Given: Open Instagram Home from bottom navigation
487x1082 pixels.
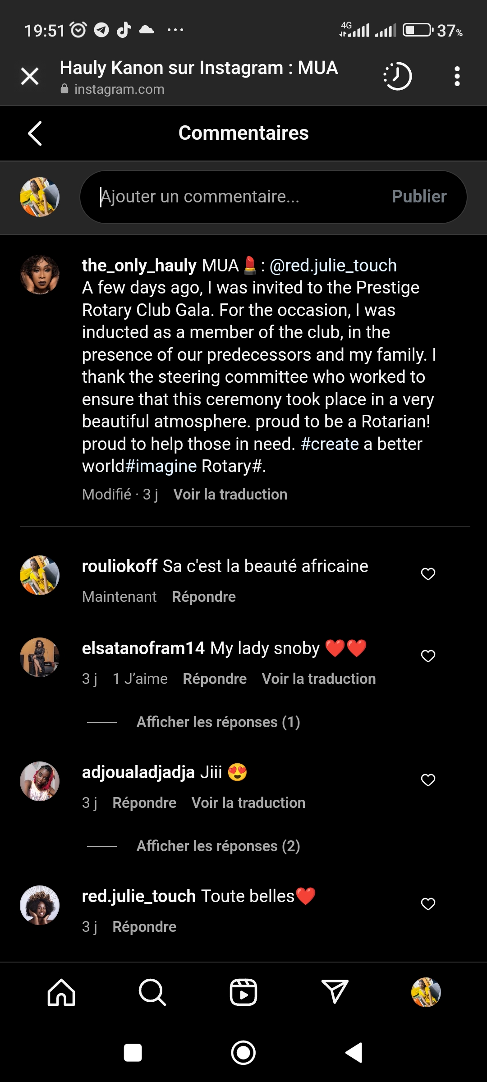Looking at the screenshot, I should [x=61, y=992].
